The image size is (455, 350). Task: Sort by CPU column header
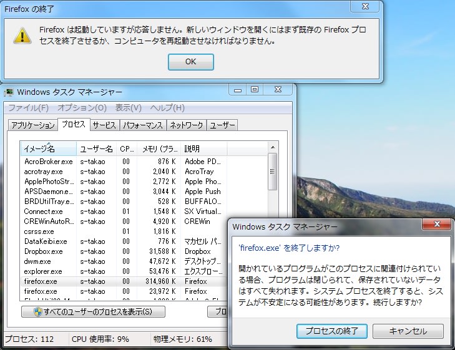tap(127, 148)
